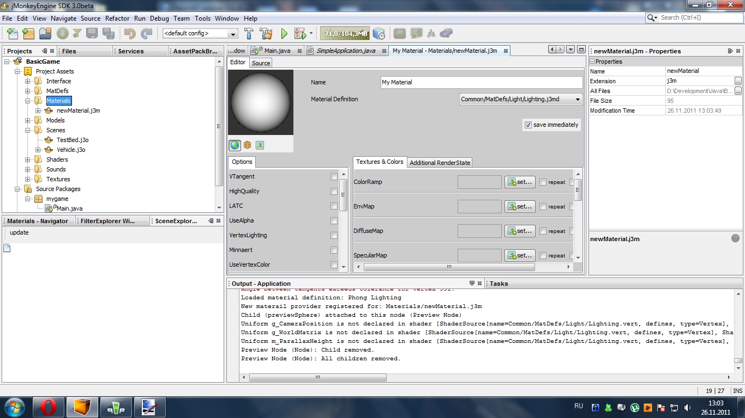Click the New Project toolbar icon

click(x=28, y=34)
